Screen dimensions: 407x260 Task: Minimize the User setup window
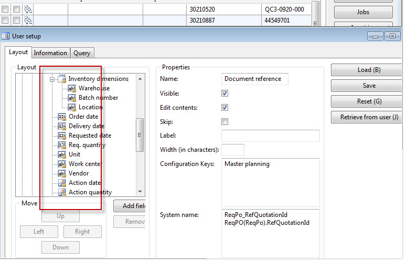376,36
